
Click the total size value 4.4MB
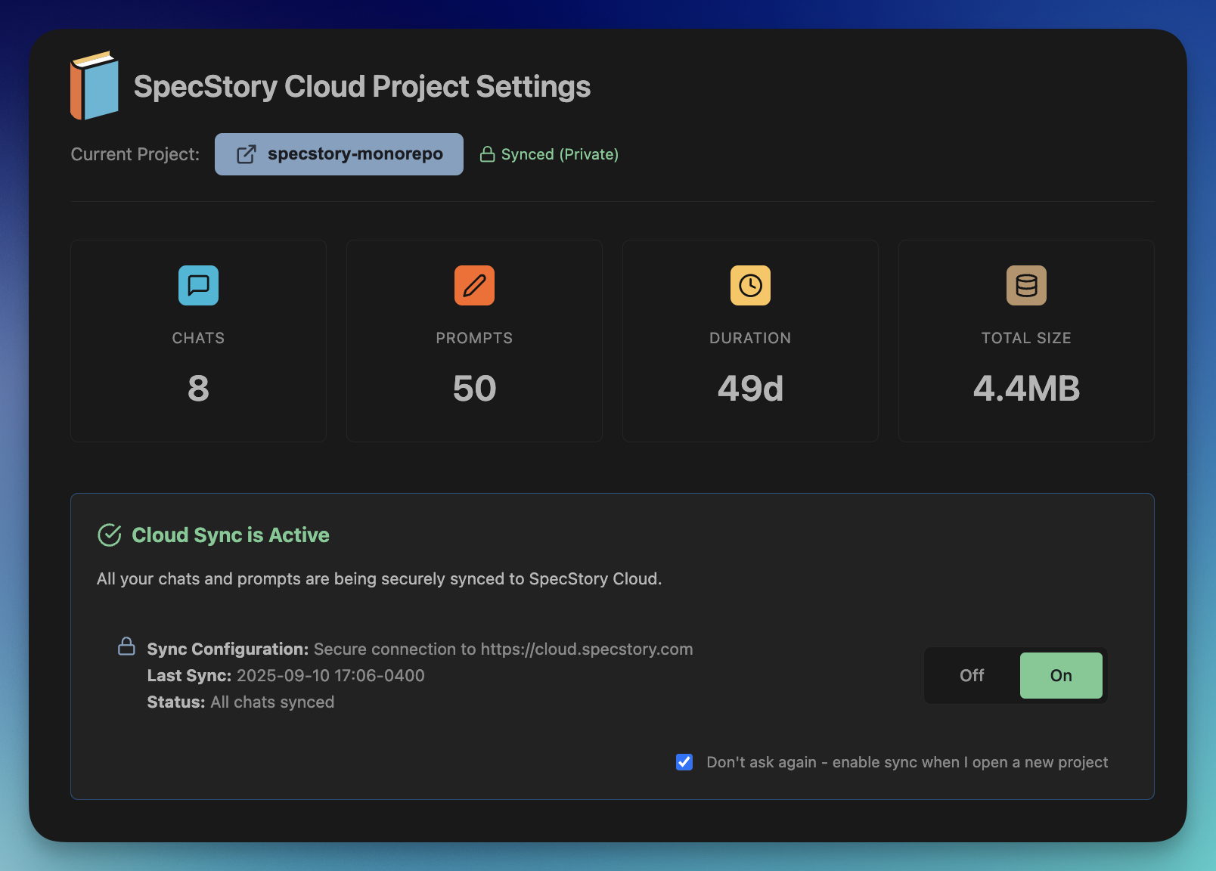point(1026,389)
